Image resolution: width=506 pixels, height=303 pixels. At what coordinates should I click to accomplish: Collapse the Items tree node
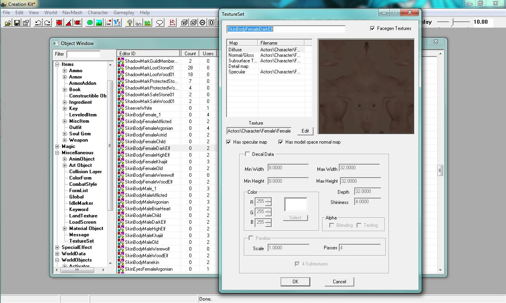click(57, 64)
